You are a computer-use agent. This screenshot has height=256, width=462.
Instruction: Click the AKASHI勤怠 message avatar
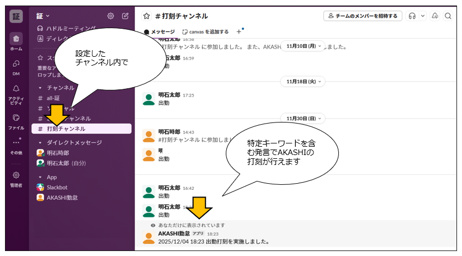point(148,237)
